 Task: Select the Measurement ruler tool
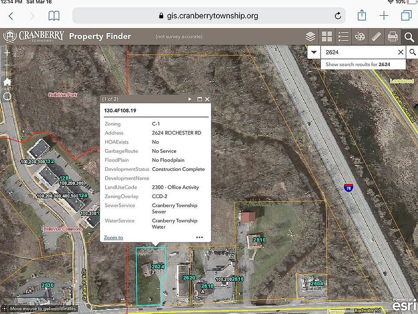tap(376, 37)
